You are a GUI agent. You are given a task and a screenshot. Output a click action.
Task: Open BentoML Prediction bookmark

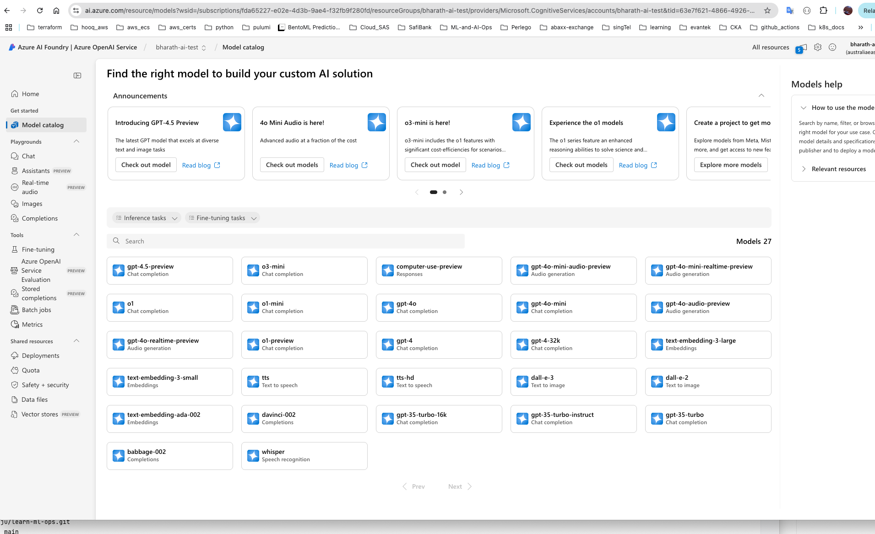pos(309,27)
